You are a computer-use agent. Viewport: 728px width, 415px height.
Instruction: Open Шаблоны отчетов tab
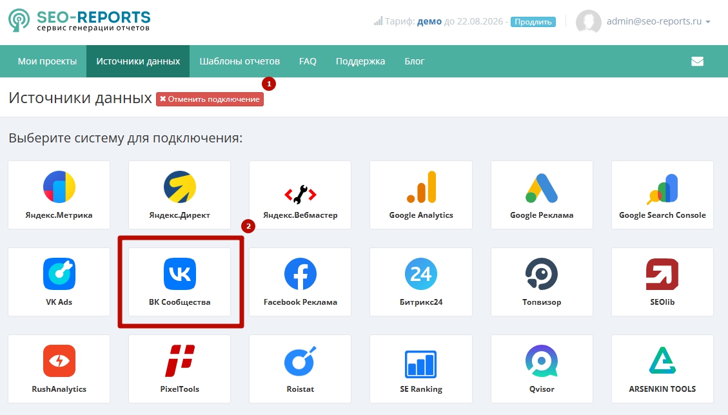tap(240, 61)
